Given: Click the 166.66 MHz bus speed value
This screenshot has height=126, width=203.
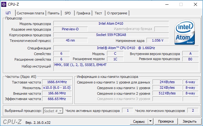Looking at the screenshot, I should pos(57,93).
